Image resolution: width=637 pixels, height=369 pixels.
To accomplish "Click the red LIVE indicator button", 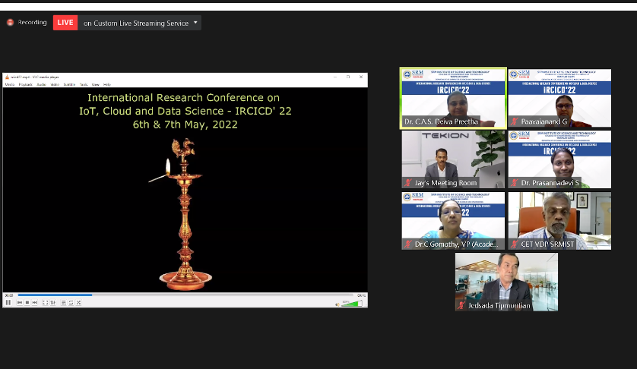I will coord(65,23).
